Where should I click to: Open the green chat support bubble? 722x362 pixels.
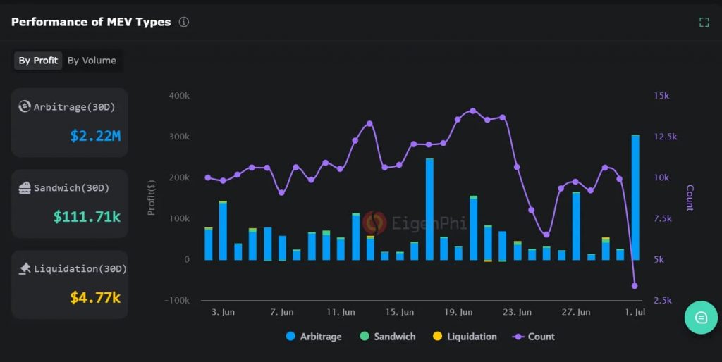pos(701,318)
